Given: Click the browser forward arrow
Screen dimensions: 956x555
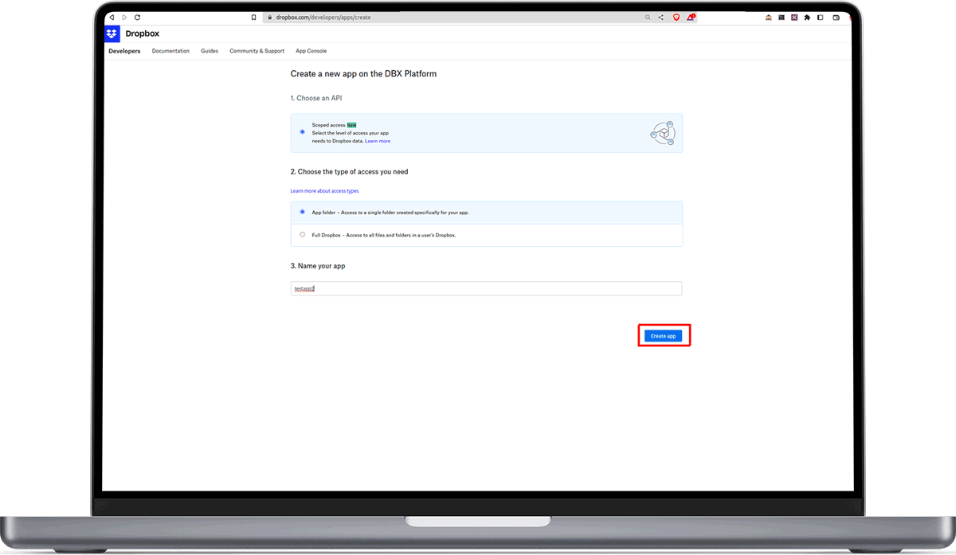Looking at the screenshot, I should (x=124, y=17).
